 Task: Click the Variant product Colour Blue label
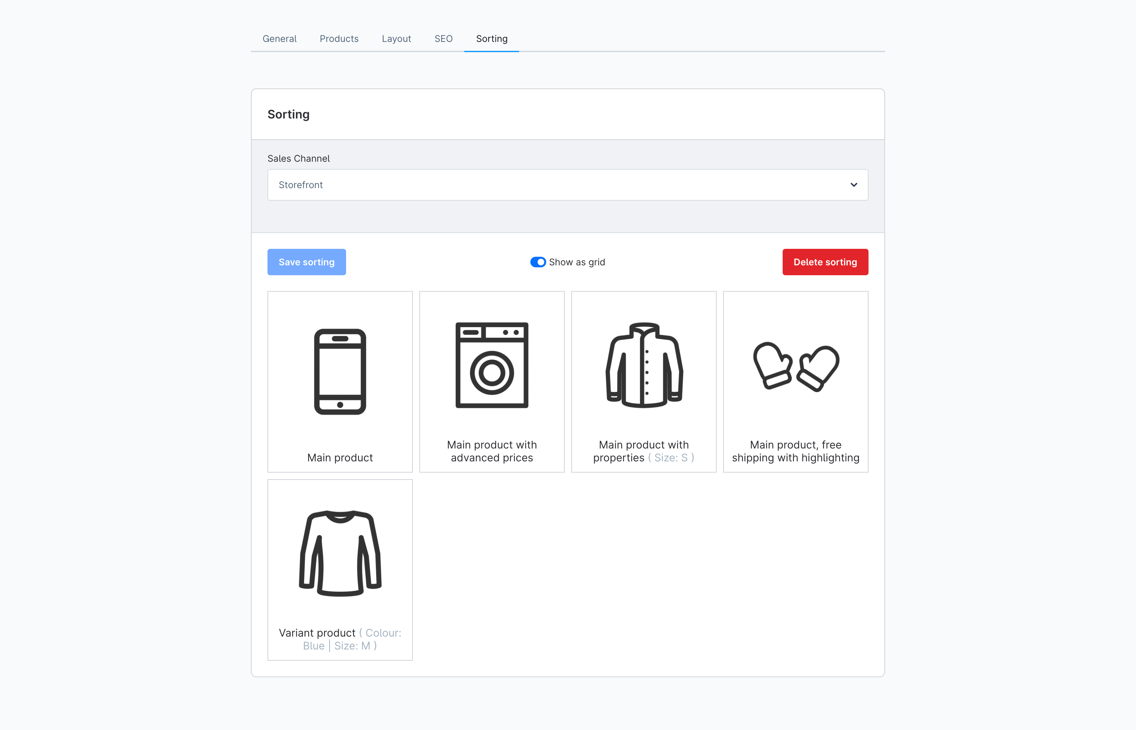pos(339,639)
